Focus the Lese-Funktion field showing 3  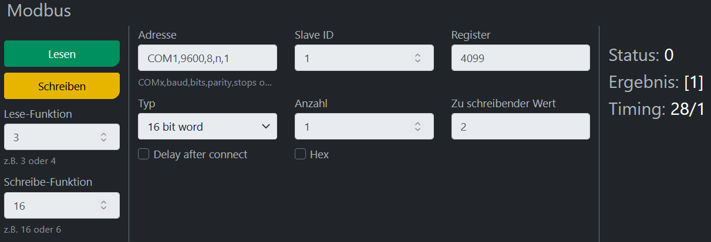pyautogui.click(x=50, y=137)
